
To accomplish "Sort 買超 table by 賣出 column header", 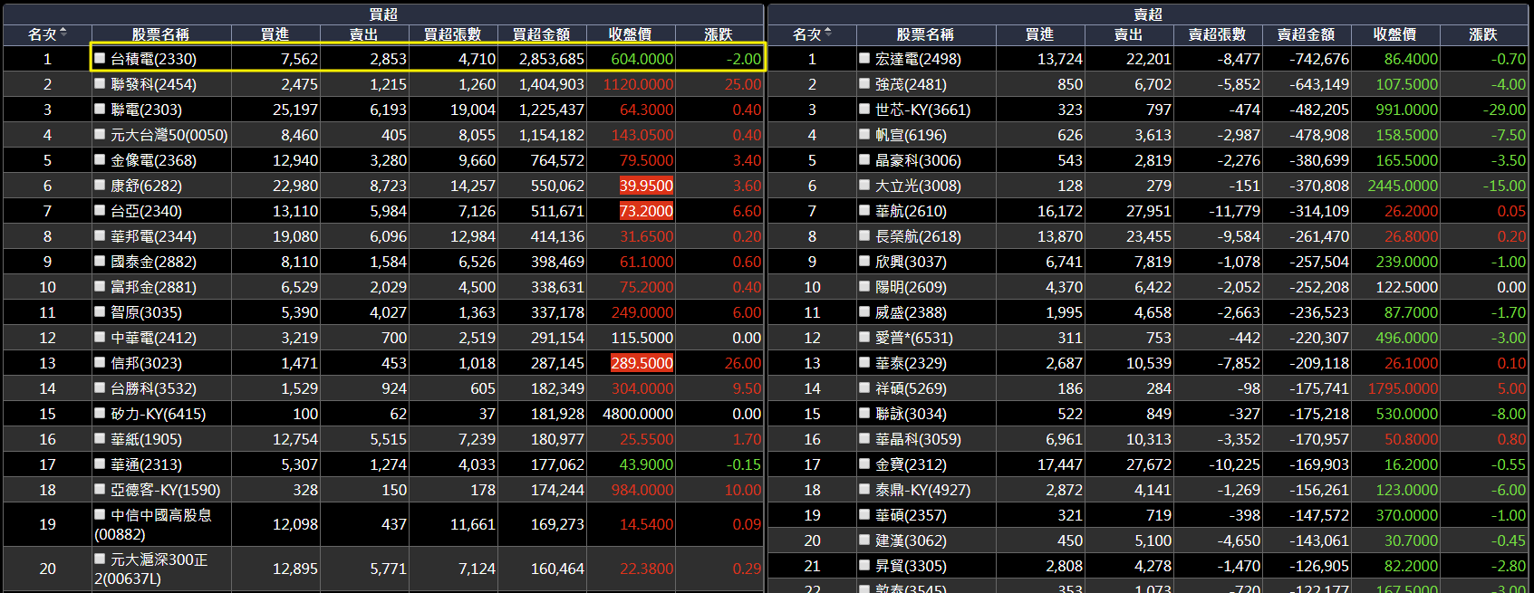I will pos(363,34).
